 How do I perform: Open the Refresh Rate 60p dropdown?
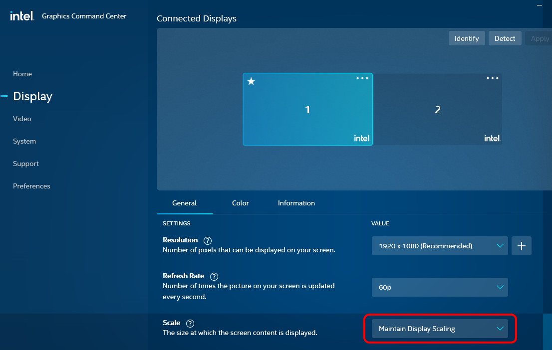[440, 287]
